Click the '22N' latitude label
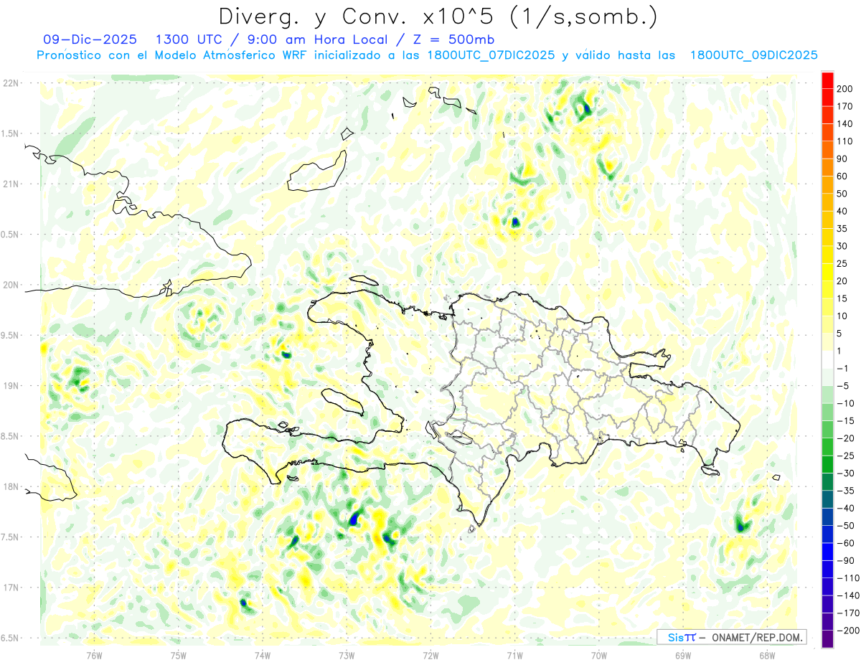This screenshot has width=861, height=665. (x=10, y=83)
